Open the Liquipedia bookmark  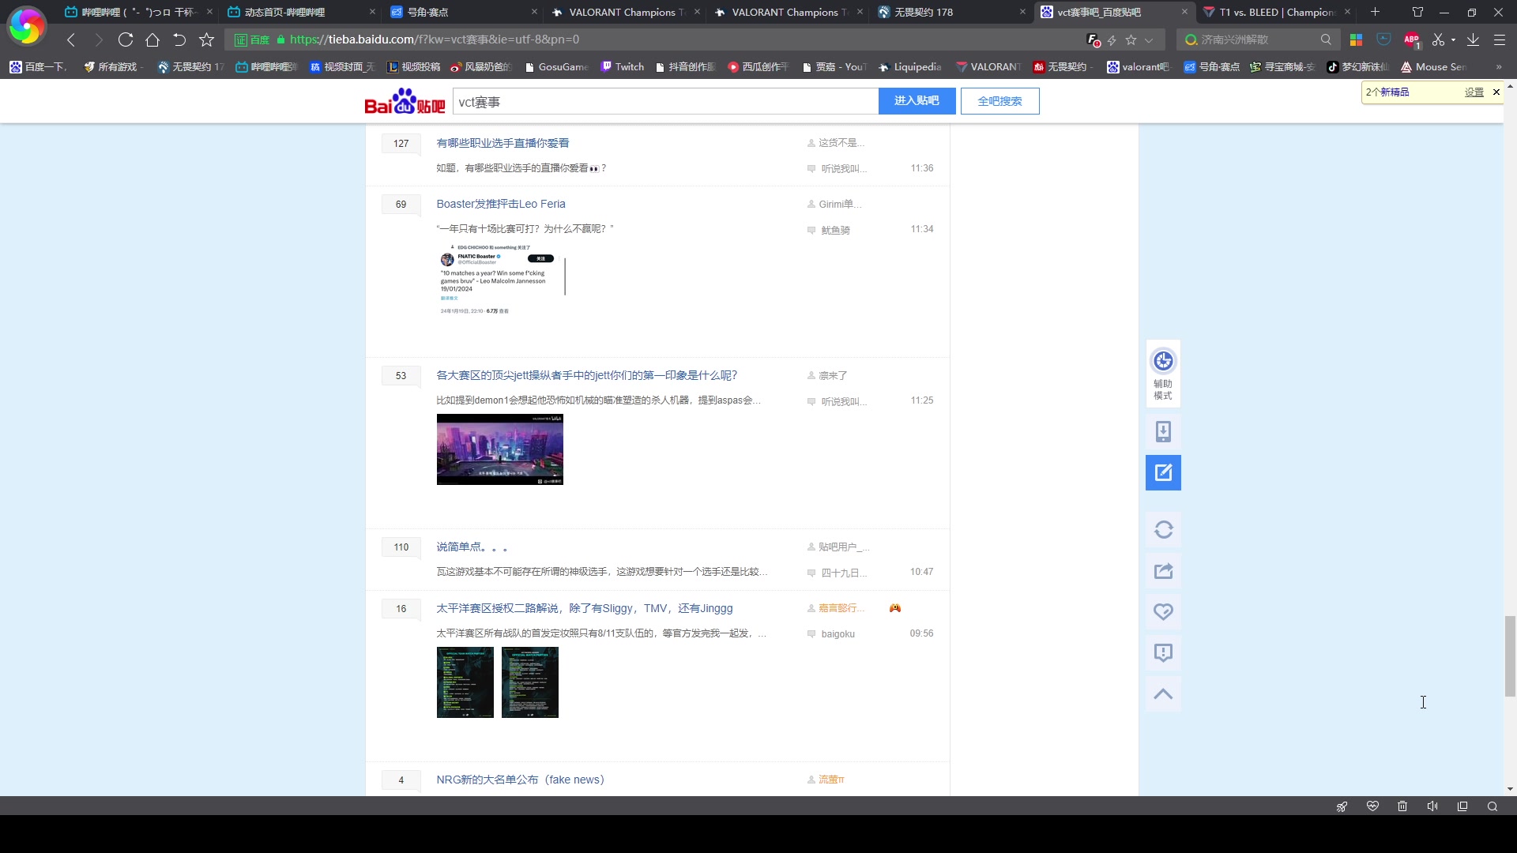point(909,67)
